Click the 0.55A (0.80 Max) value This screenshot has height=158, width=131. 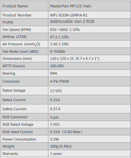(67, 132)
